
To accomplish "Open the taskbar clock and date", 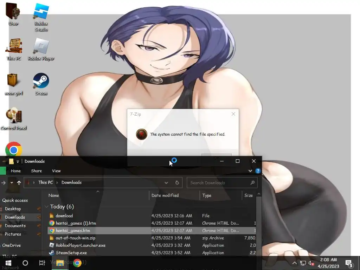I will 328,263.
